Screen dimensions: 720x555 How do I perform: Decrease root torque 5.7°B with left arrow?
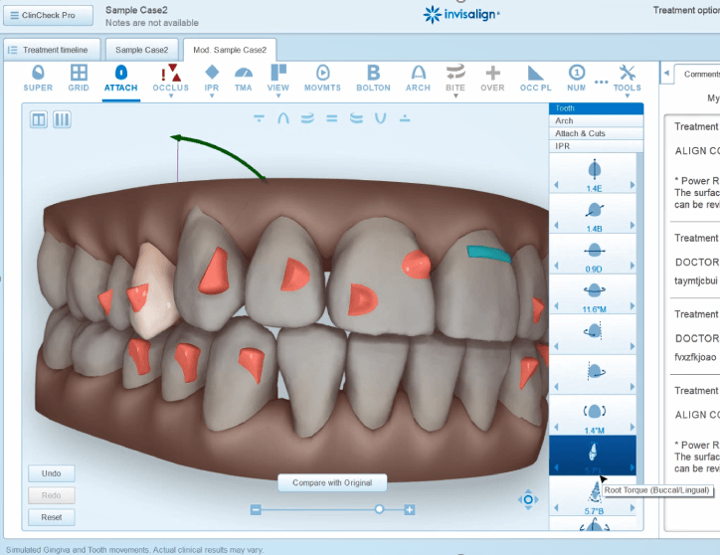(557, 507)
